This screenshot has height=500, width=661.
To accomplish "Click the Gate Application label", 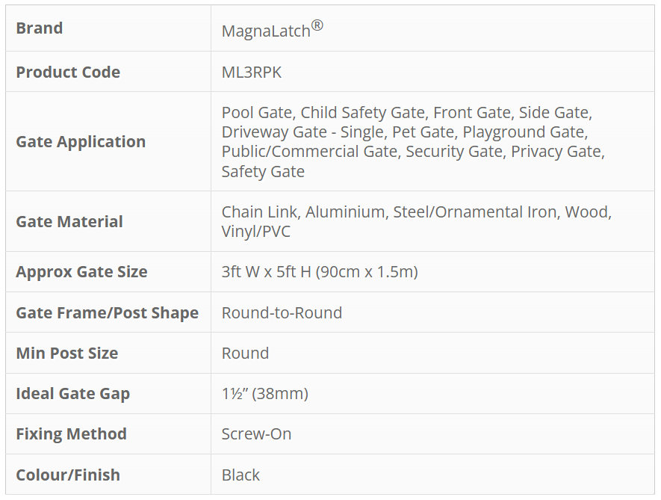I will [81, 141].
